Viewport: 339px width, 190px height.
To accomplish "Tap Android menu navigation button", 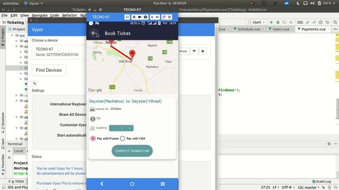I will 163,184.
